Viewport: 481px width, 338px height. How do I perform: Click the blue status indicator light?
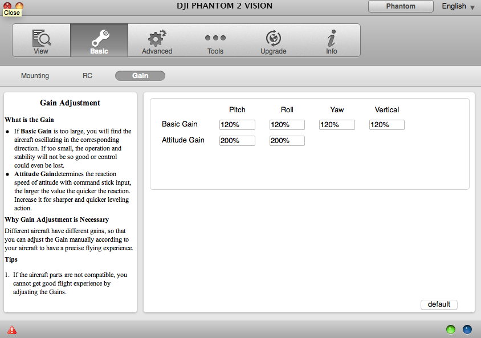467,329
